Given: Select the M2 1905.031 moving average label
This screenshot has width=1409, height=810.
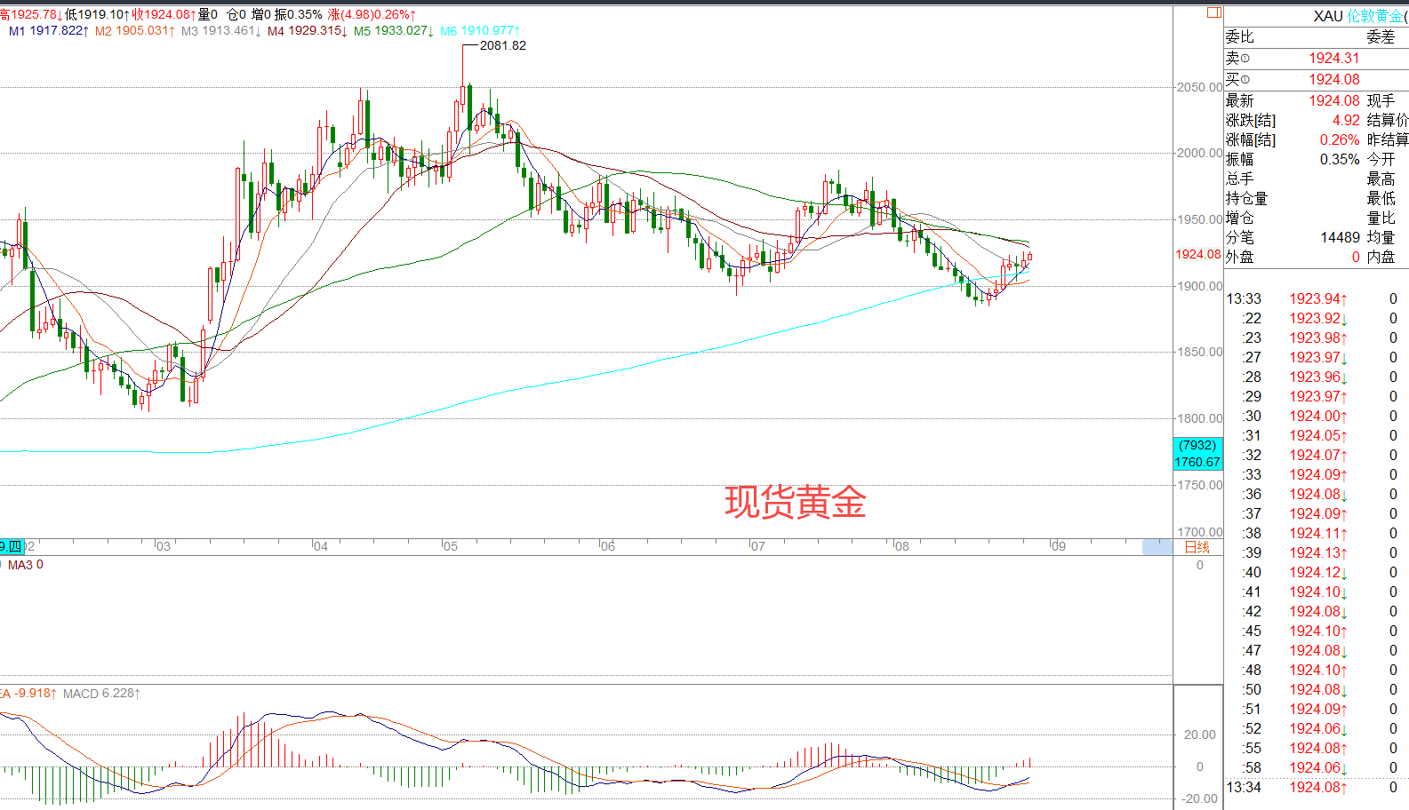Looking at the screenshot, I should (135, 31).
